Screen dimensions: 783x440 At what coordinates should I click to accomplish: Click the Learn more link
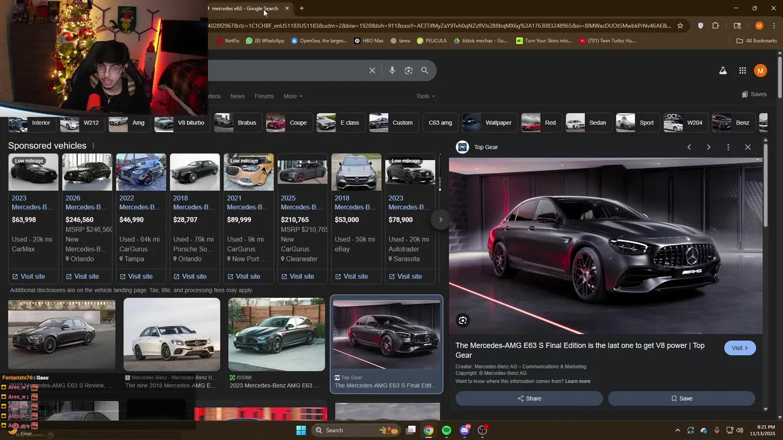coord(577,381)
